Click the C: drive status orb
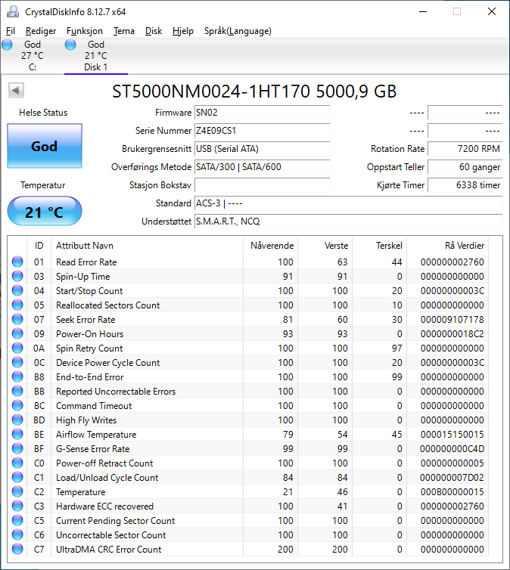 tap(8, 45)
